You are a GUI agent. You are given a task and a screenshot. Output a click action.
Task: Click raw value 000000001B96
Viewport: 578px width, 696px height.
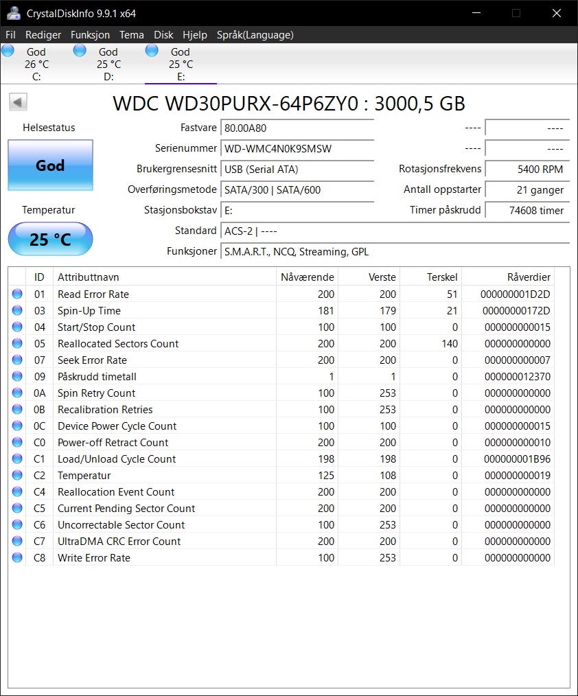pos(517,459)
